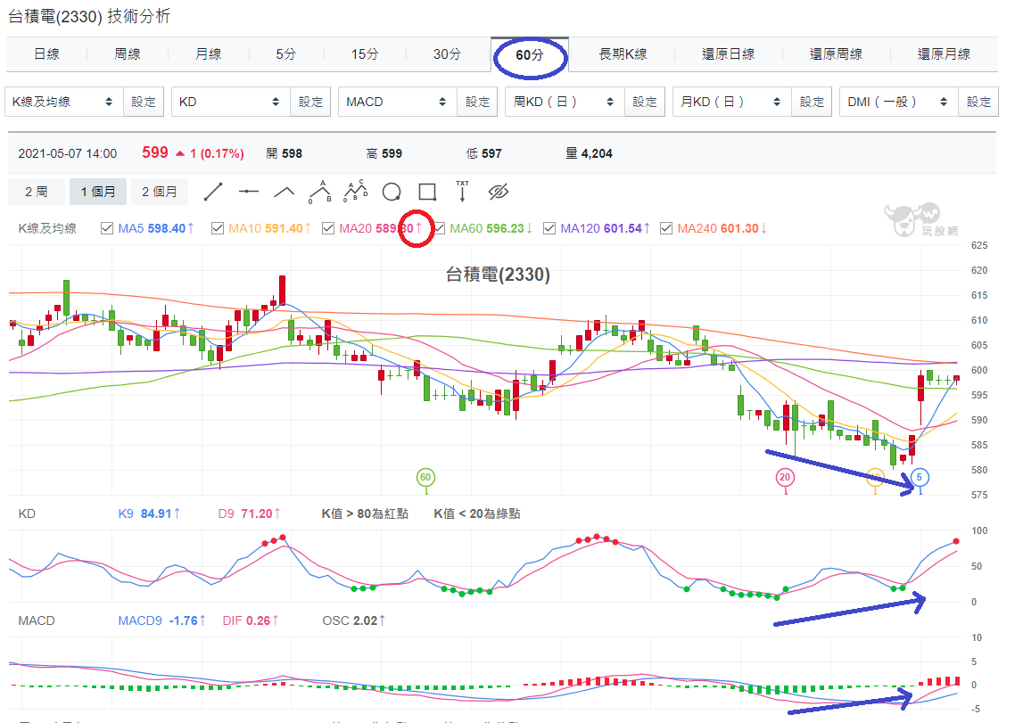Viewport: 1023px width, 723px height.
Task: Uncheck the MA120 moving average checkbox
Action: click(x=549, y=228)
